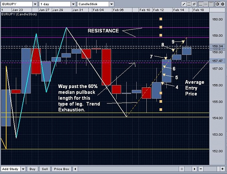Choose the bottom-solid dashed line style icon
The width and height of the screenshot is (227, 174).
pos(200,4)
